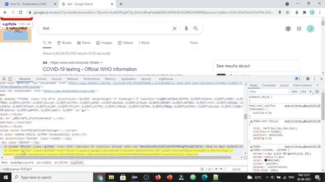This screenshot has width=325, height=182.
Task: Bookmark this page with the star icon
Action: click(287, 12)
